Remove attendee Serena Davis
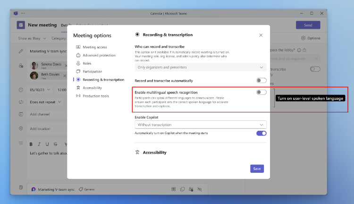This screenshot has height=204, width=354. pos(66,66)
